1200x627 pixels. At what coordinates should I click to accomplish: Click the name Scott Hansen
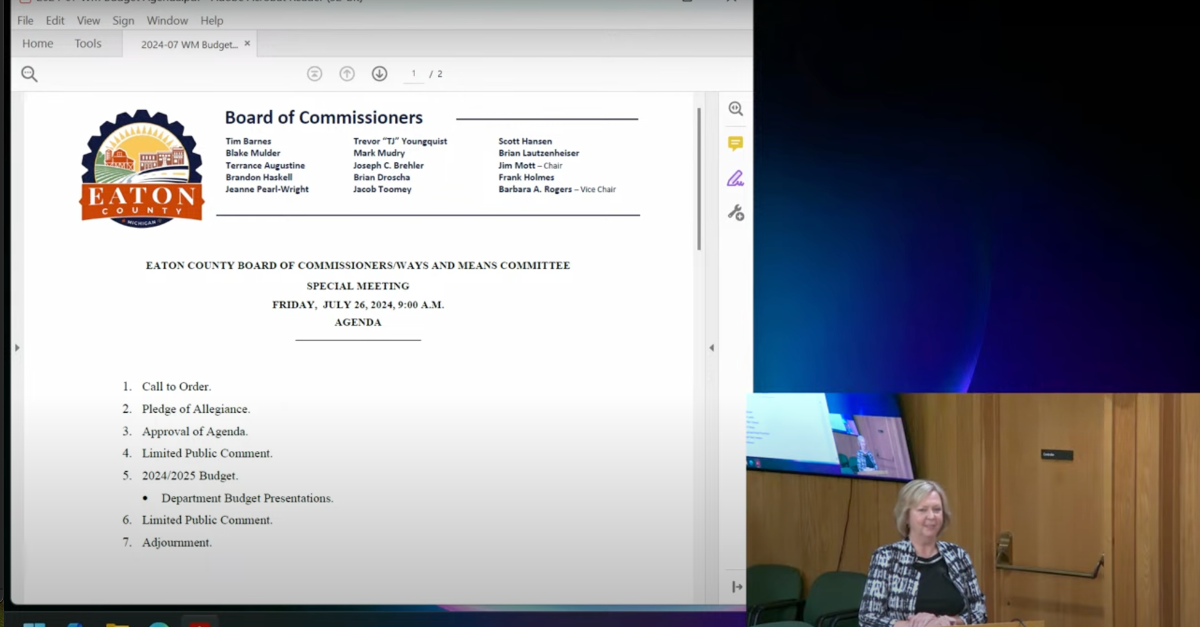(x=525, y=141)
